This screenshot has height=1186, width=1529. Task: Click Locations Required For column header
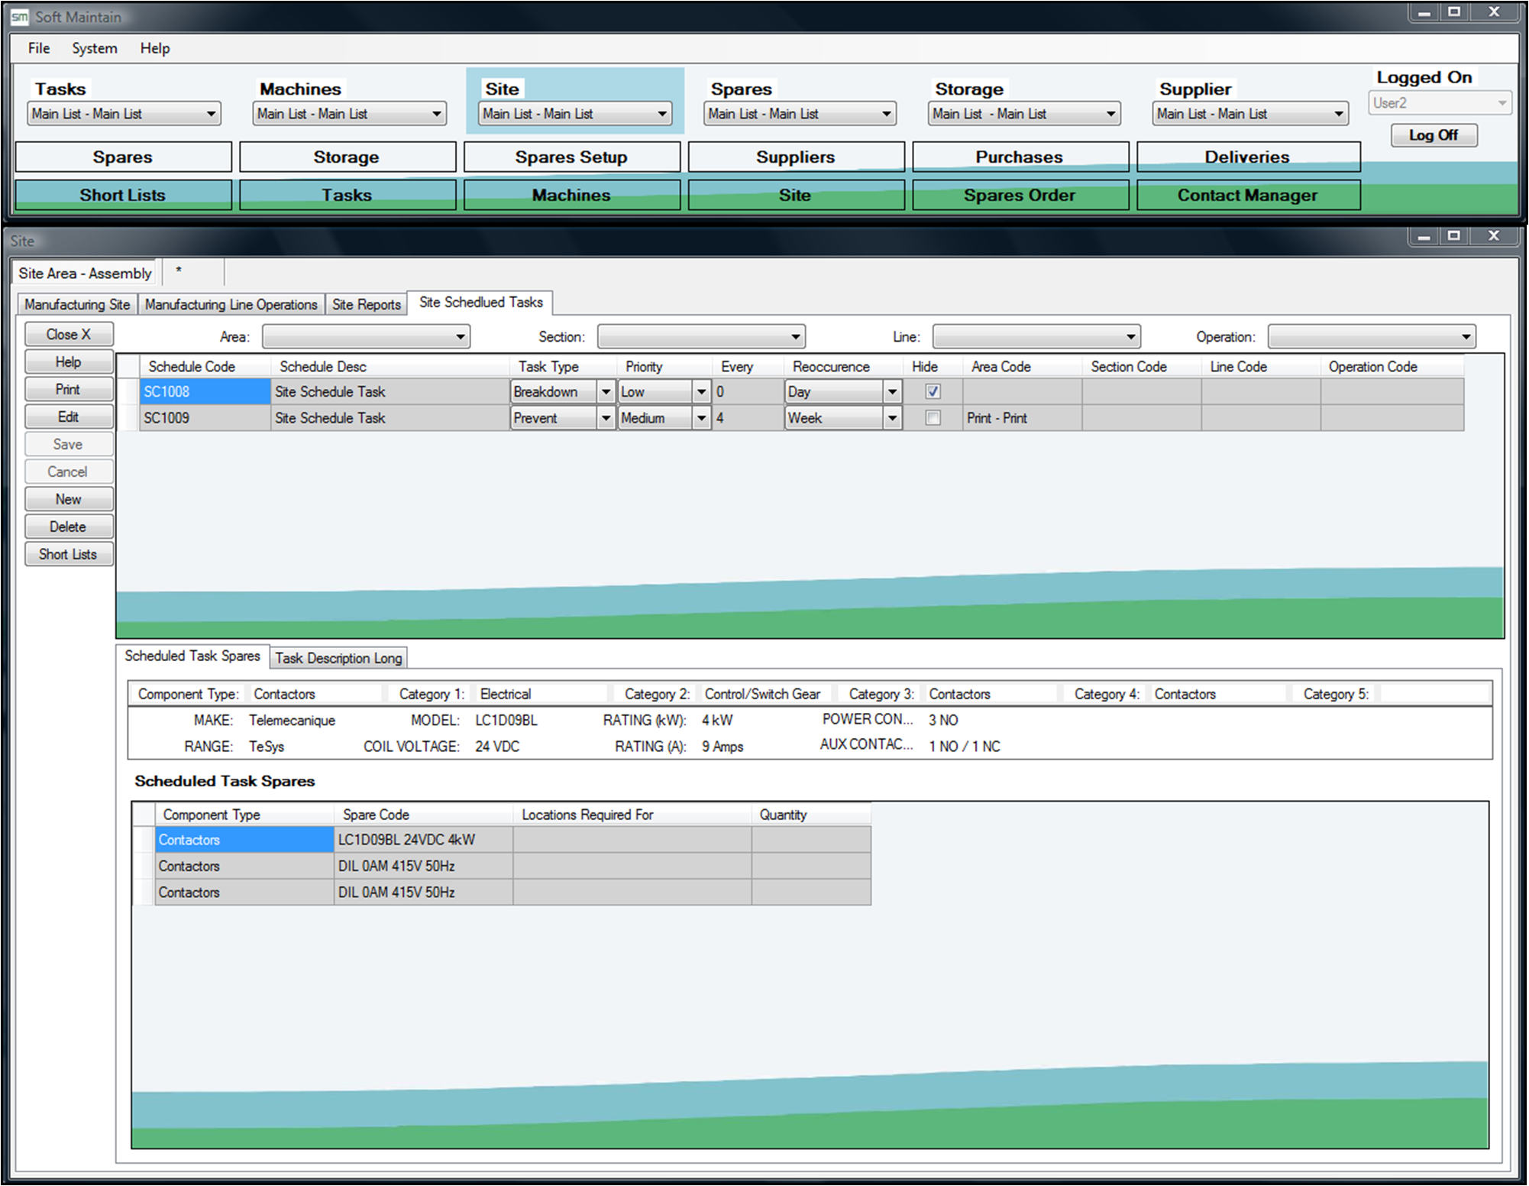pos(632,815)
